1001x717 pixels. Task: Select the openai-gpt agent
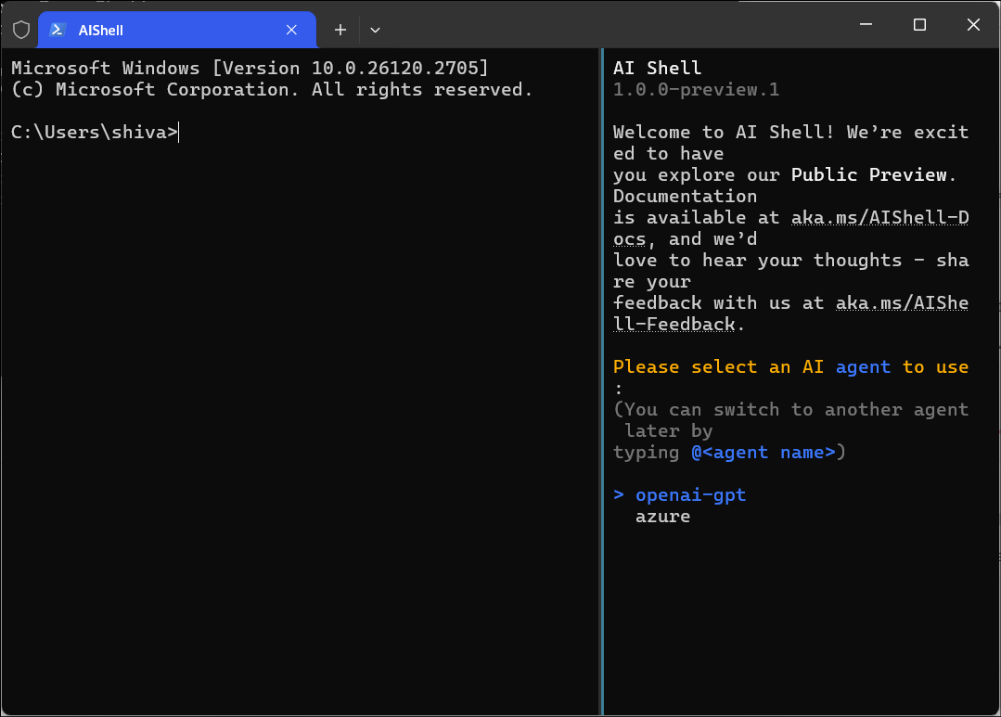[690, 494]
